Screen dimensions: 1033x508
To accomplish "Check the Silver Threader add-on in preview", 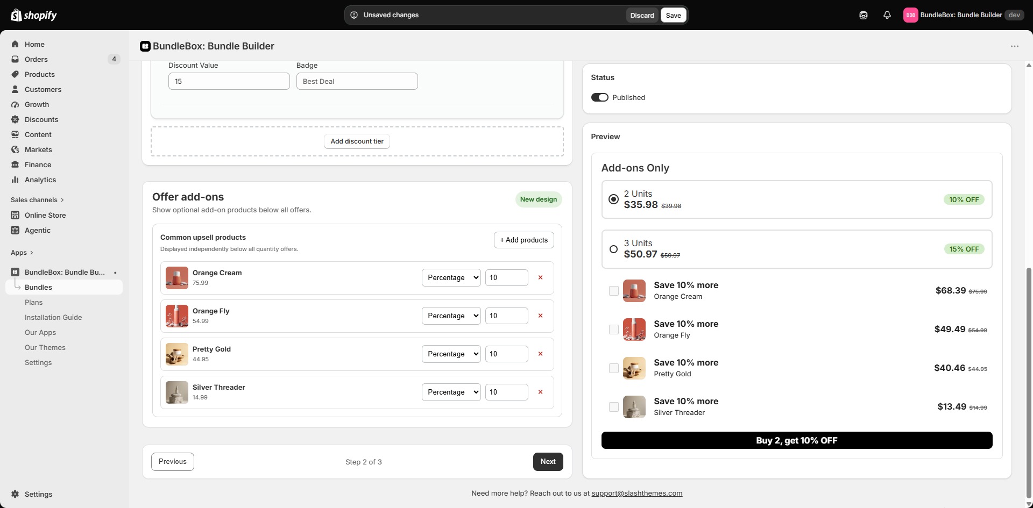I will [613, 407].
